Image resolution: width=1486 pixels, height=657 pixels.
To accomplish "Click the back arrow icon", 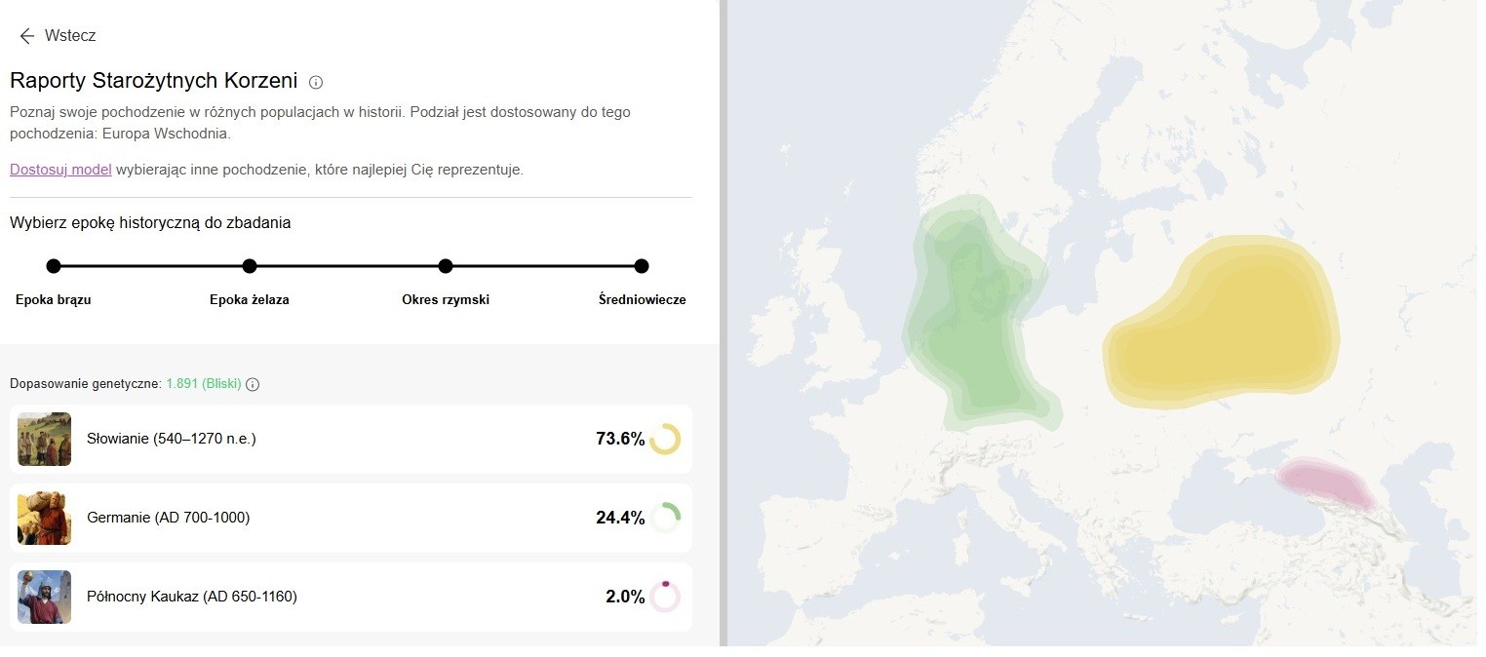I will pyautogui.click(x=26, y=36).
